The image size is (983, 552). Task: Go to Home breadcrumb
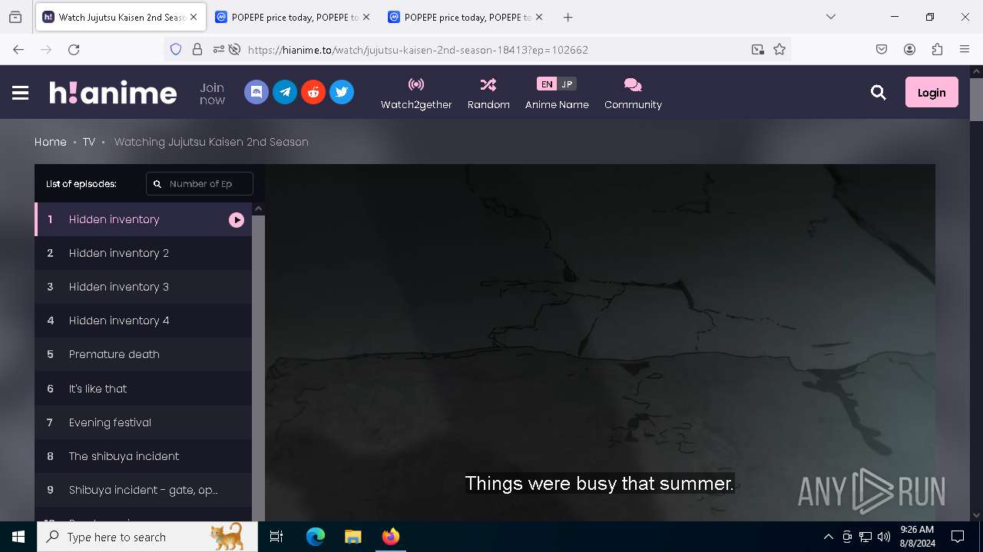pos(51,142)
